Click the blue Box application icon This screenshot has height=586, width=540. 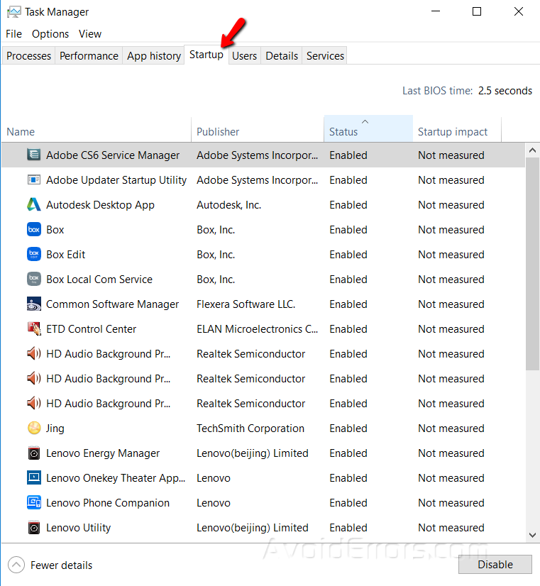[35, 229]
